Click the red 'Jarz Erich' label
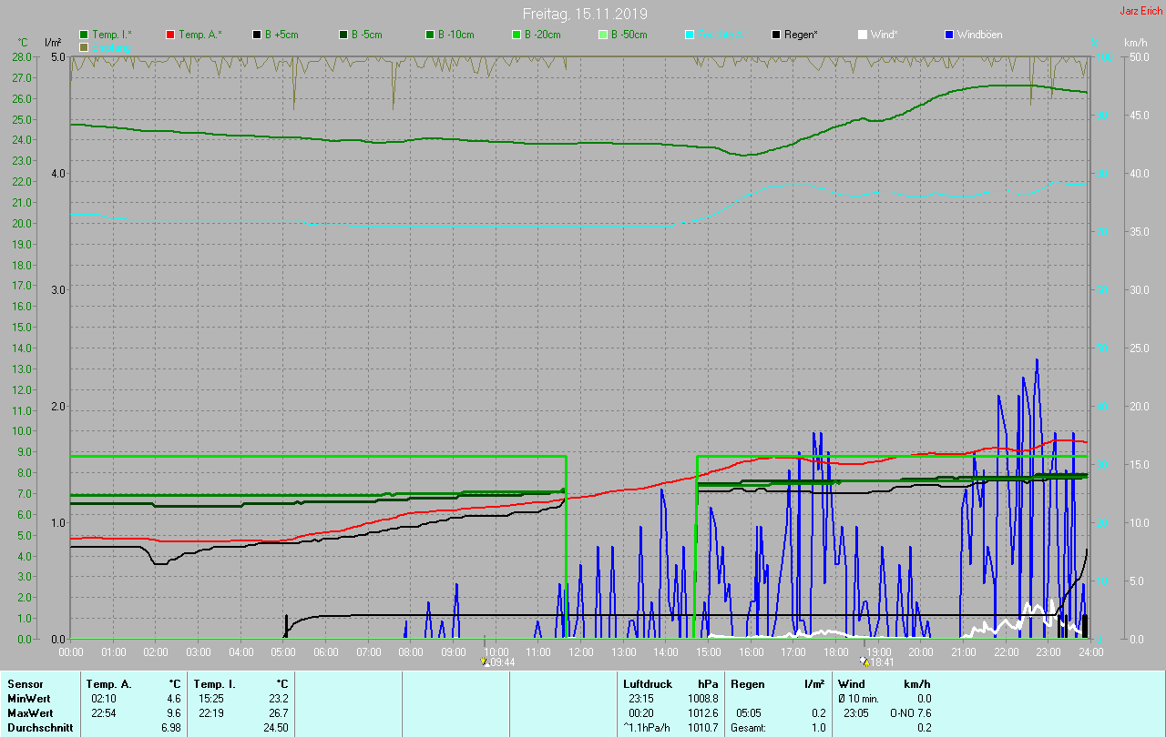Image resolution: width=1166 pixels, height=737 pixels. click(x=1140, y=11)
